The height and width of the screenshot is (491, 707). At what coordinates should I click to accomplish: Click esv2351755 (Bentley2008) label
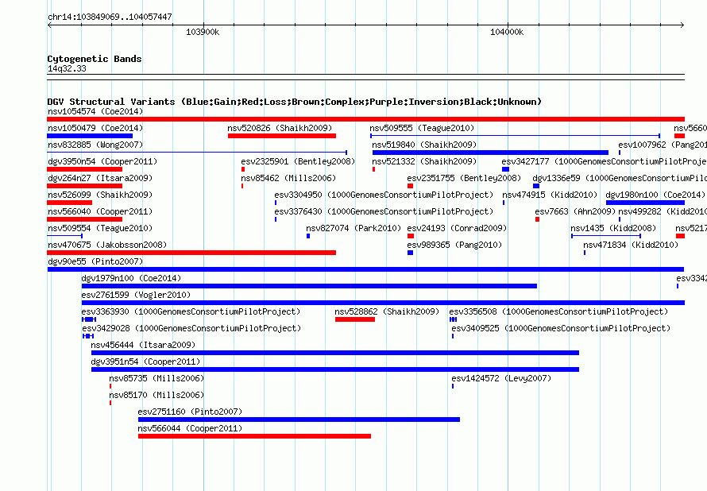coord(464,178)
